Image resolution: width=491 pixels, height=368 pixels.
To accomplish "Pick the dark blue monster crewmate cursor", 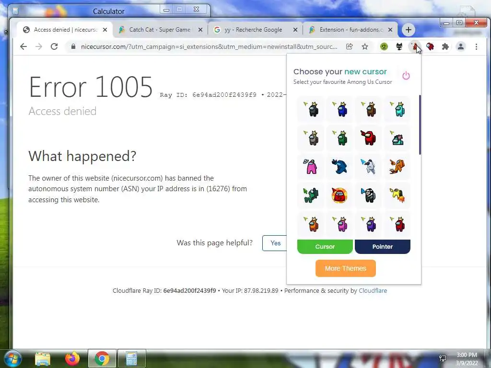I will point(340,166).
